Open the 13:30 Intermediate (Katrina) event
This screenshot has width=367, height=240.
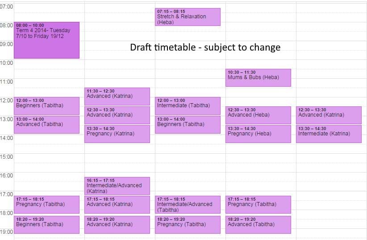coord(329,134)
